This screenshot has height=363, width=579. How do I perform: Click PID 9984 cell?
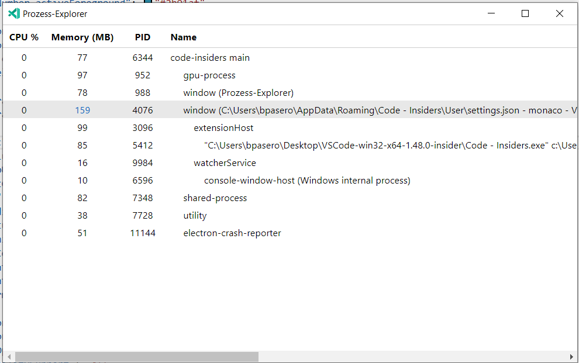[x=143, y=163]
